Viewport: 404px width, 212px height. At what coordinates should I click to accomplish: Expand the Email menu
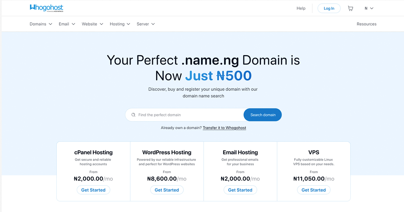pyautogui.click(x=67, y=24)
